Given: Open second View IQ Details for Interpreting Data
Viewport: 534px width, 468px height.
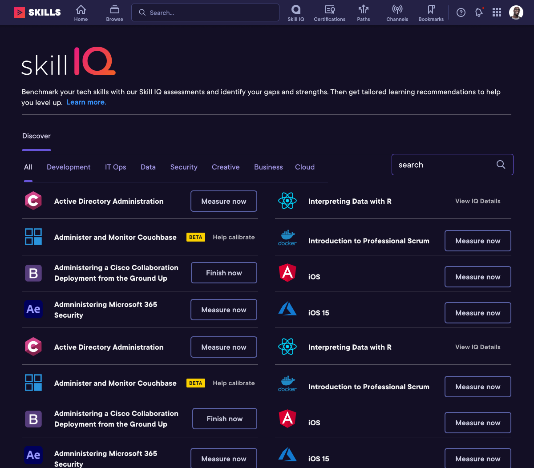Looking at the screenshot, I should (478, 347).
